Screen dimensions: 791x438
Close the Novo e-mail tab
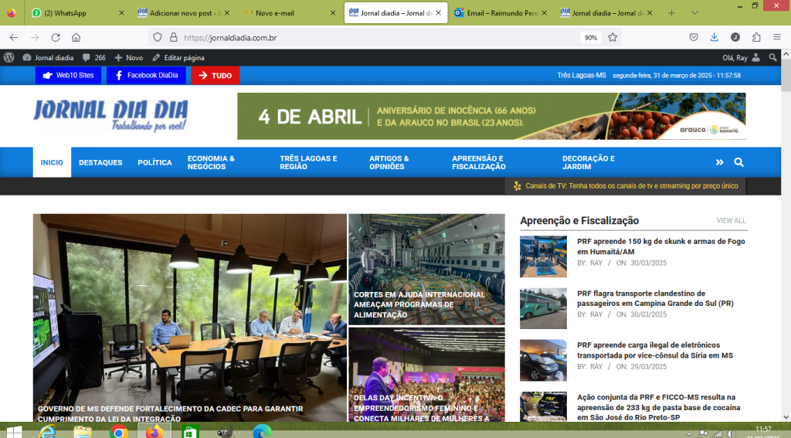(333, 13)
